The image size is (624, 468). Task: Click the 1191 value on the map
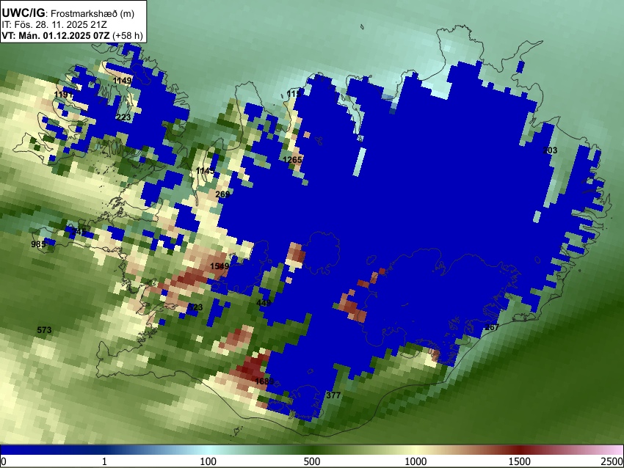pyautogui.click(x=64, y=94)
